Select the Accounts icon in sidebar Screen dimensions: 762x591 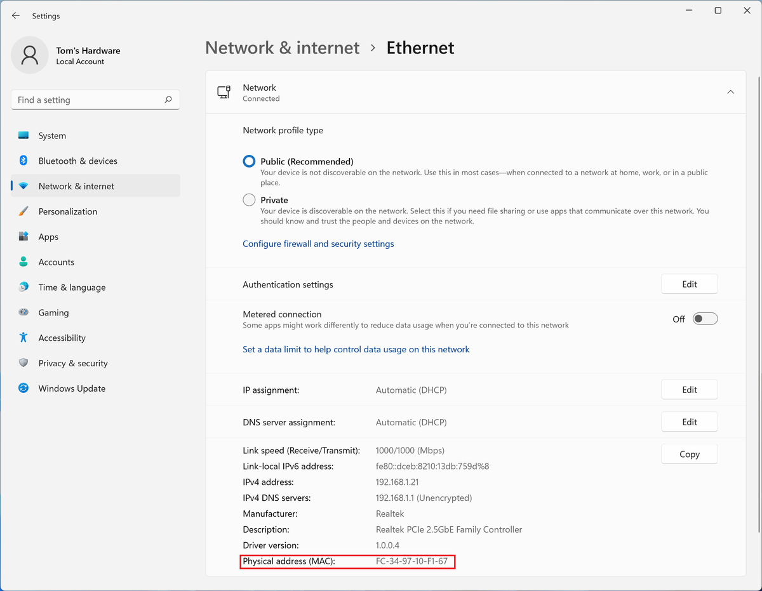23,262
